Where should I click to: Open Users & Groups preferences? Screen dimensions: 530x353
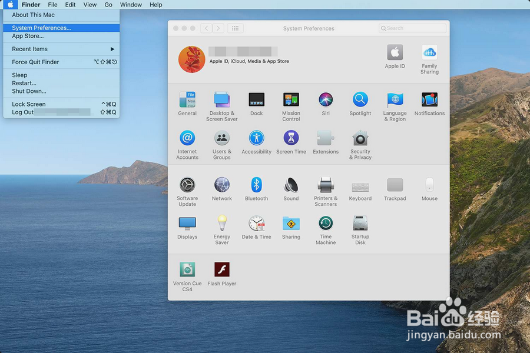tap(222, 145)
